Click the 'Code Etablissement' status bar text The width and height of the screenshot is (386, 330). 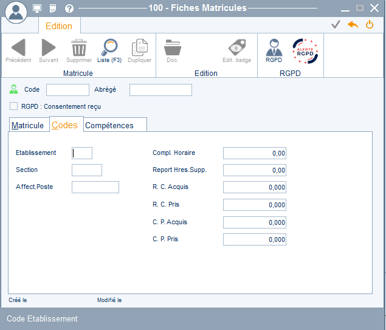42,318
